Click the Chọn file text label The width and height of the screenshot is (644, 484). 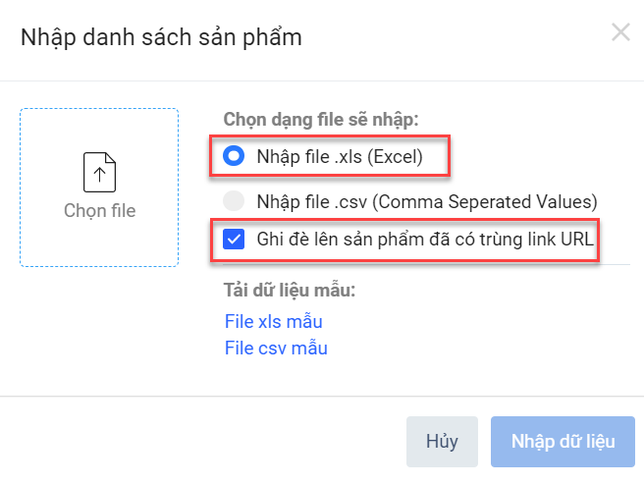pyautogui.click(x=99, y=210)
